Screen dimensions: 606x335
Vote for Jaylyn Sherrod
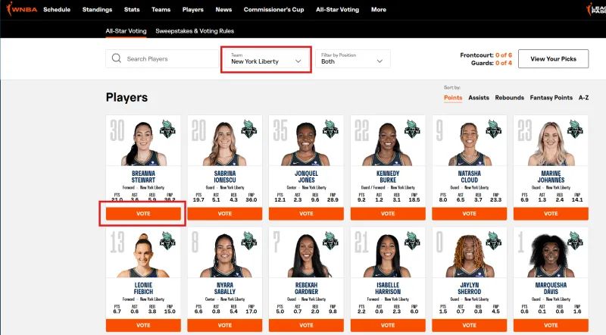pos(470,325)
